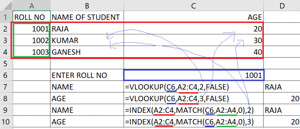Screen dimensions: 300x129
Task: Click the AGE label in row 10
Action: tap(87, 122)
